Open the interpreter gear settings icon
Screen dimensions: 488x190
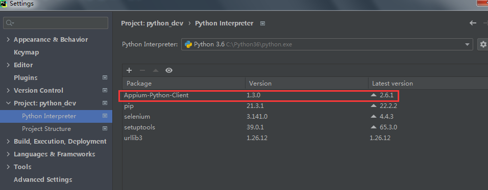pyautogui.click(x=483, y=44)
